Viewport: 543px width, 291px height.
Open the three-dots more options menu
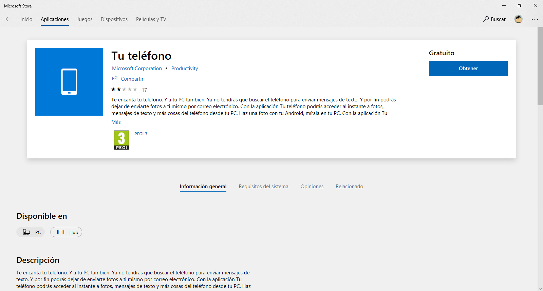[535, 19]
